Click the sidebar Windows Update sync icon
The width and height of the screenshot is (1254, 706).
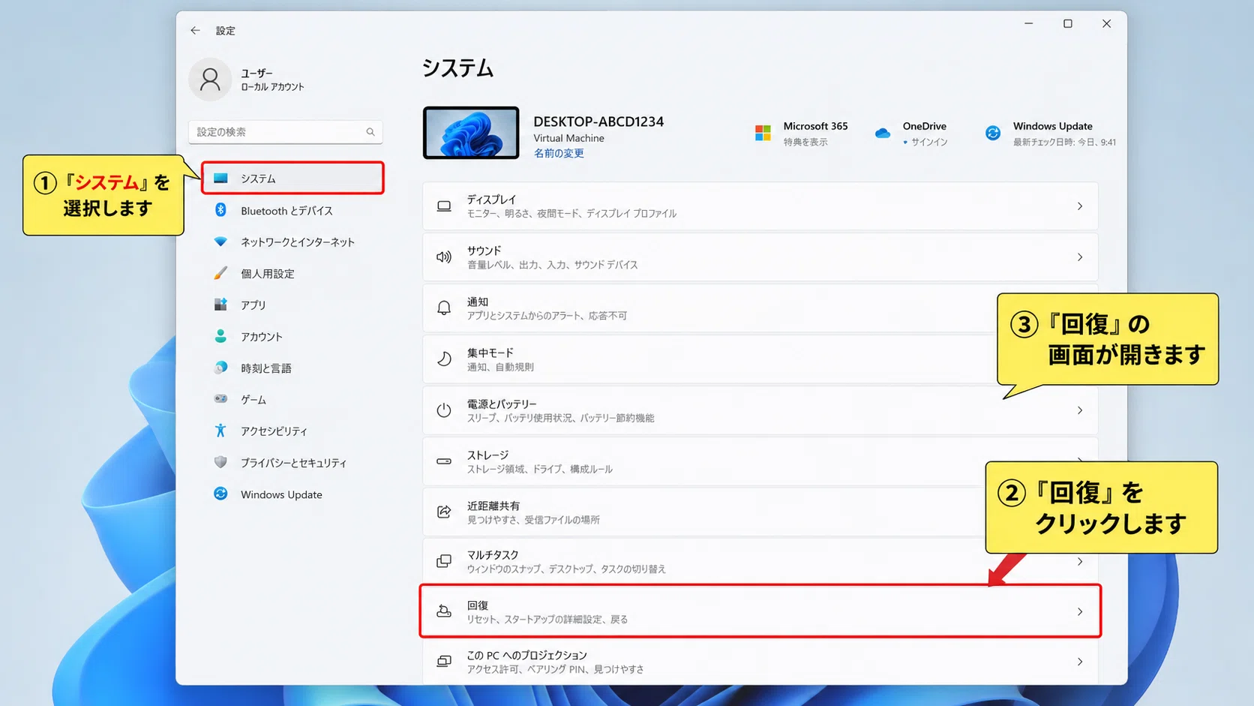click(220, 494)
